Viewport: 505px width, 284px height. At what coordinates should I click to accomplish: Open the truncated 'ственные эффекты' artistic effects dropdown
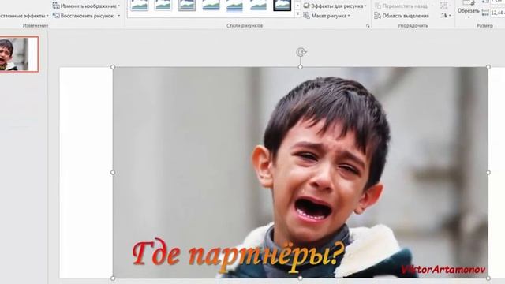(x=24, y=16)
